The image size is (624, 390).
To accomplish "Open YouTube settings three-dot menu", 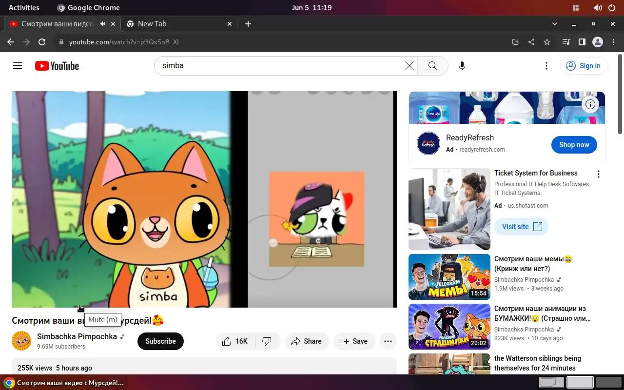I will (x=546, y=66).
